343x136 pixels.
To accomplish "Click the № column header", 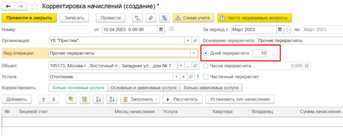I will point(9,112).
